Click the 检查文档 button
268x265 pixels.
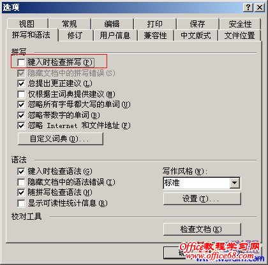202,229
